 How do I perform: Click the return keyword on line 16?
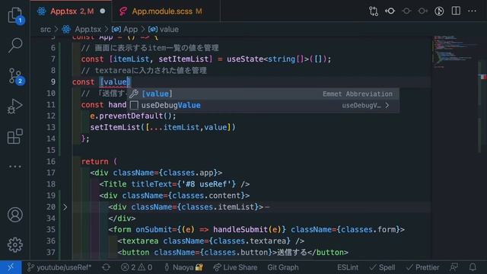pos(94,161)
